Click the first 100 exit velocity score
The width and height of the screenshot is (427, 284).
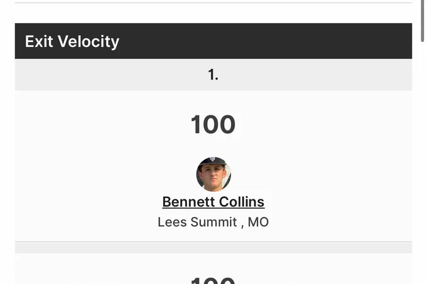(x=213, y=125)
